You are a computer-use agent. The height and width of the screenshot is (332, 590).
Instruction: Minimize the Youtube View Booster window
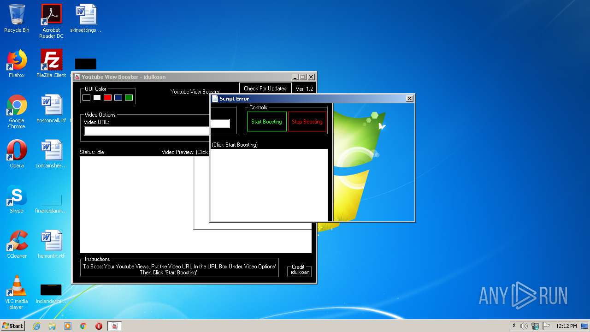click(x=294, y=77)
